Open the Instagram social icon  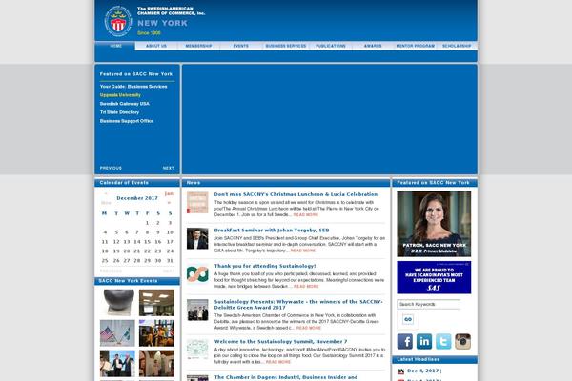point(462,342)
